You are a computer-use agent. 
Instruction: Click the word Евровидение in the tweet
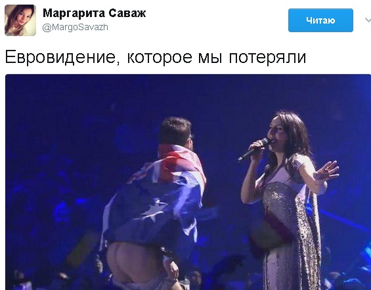click(62, 57)
